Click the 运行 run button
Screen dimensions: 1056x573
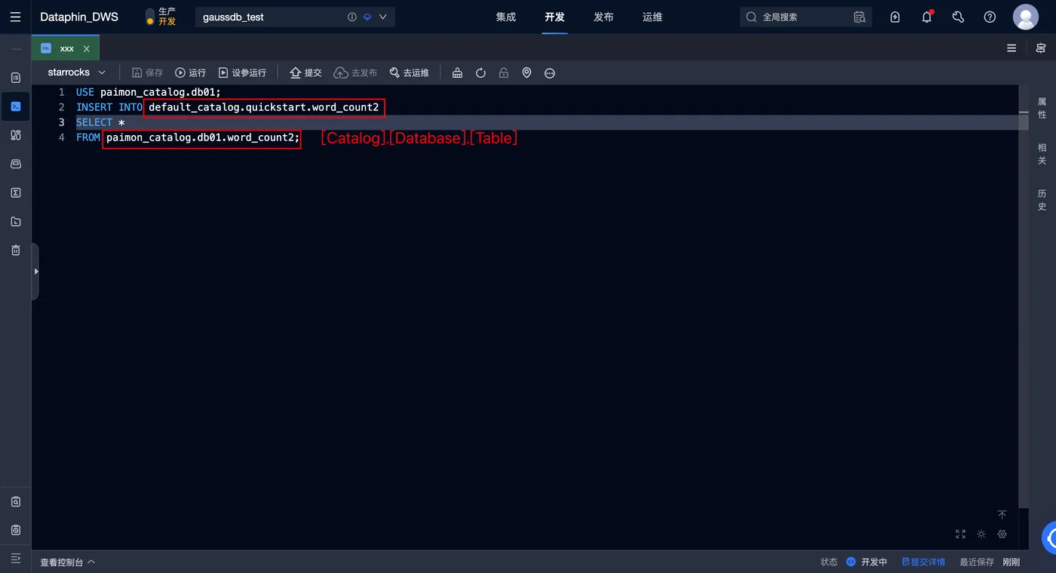[x=190, y=72]
